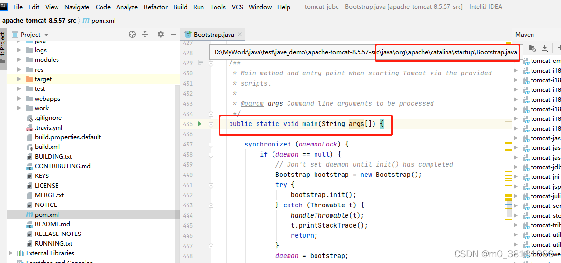
Task: Expand tomcat-jsp Maven module
Action: tap(516, 187)
